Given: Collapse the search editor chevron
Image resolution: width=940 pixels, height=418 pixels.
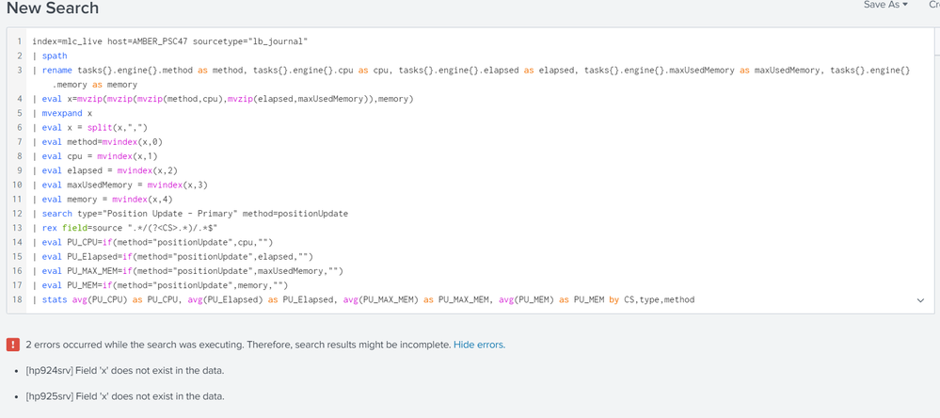Looking at the screenshot, I should click(x=921, y=300).
